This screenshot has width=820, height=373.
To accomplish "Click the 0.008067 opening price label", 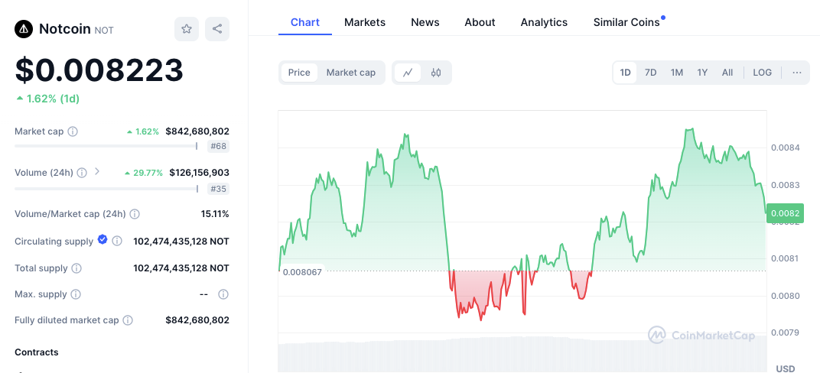I will [x=302, y=271].
